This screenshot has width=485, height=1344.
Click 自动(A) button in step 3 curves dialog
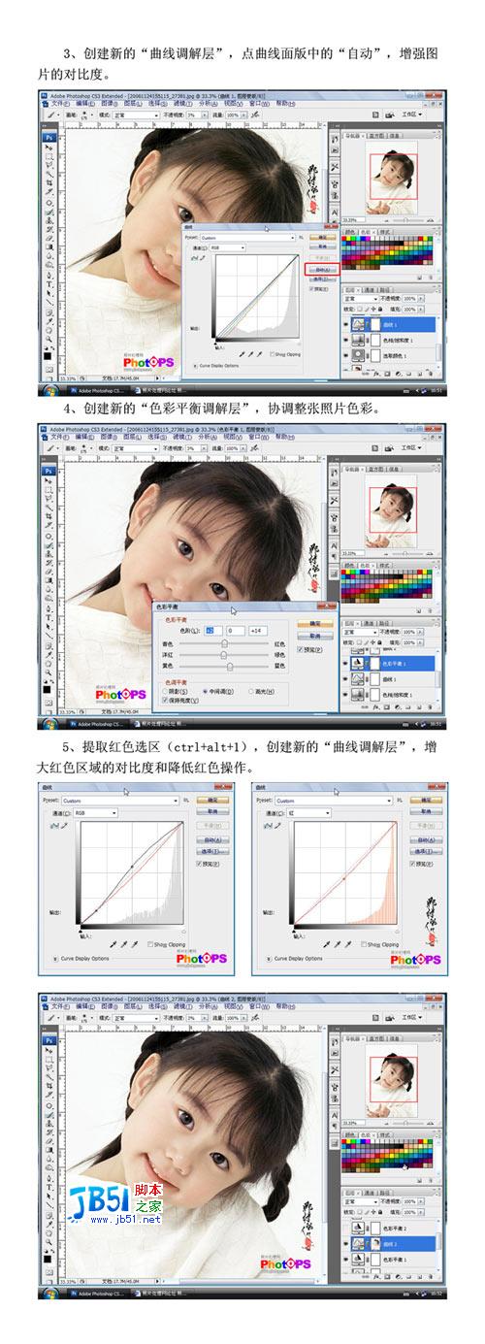tap(322, 269)
